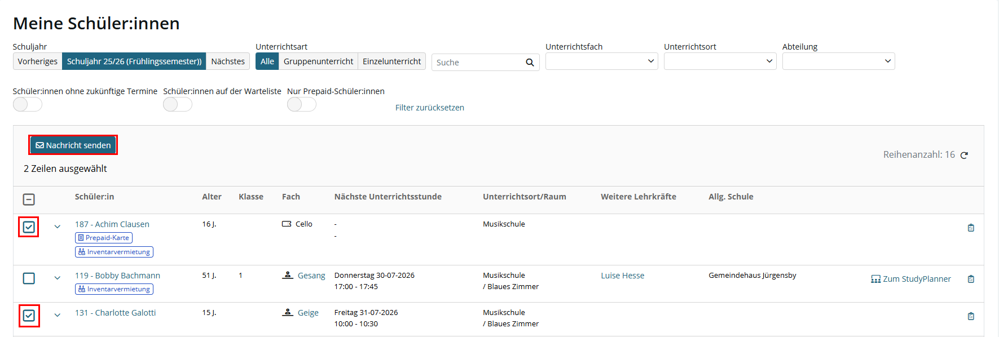
Task: Open the Geige subject link
Action: point(308,313)
